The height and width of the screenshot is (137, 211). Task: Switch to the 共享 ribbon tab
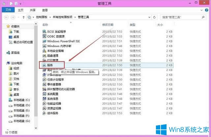tap(33, 10)
